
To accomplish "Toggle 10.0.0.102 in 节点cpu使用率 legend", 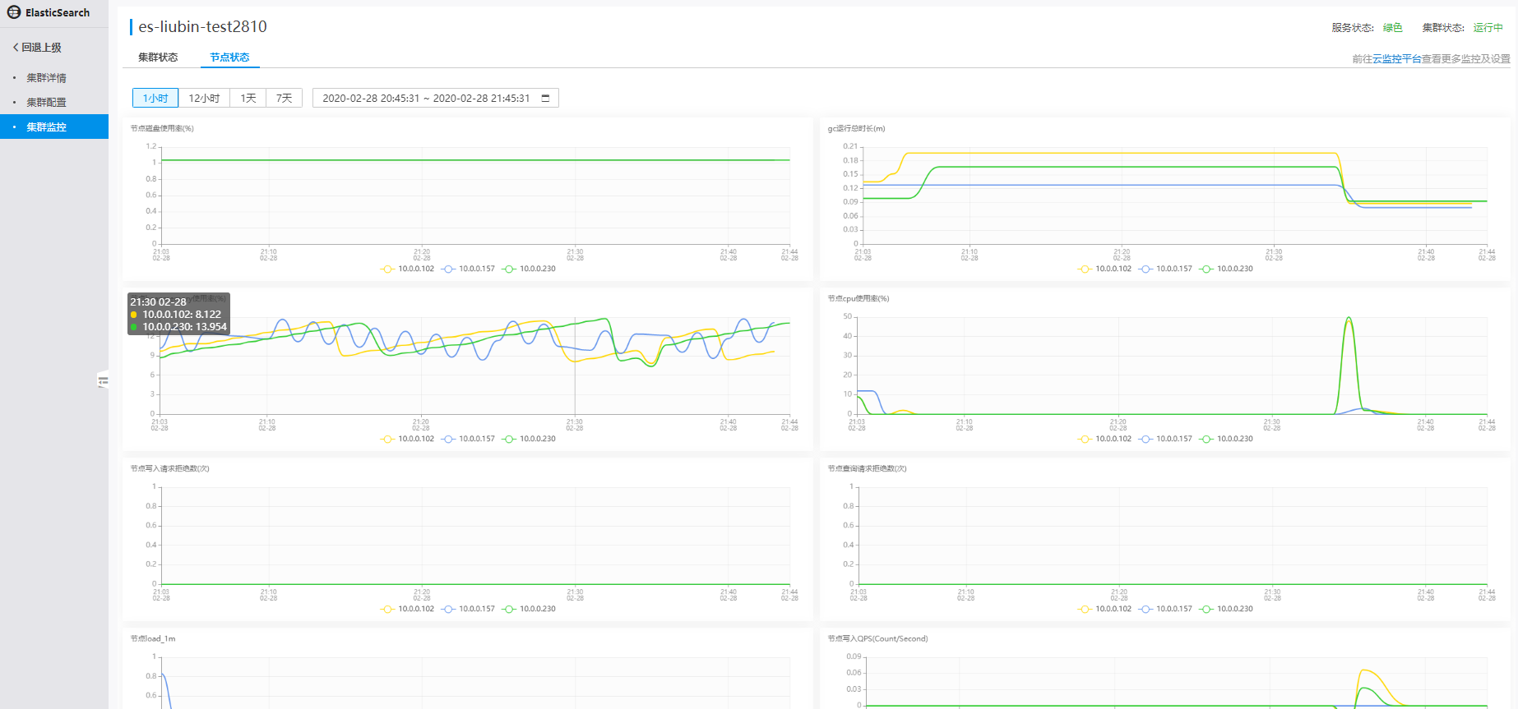I will click(1105, 439).
